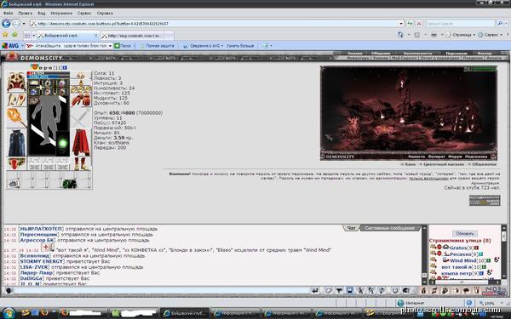Open the Форум link under the scene

(x=455, y=157)
